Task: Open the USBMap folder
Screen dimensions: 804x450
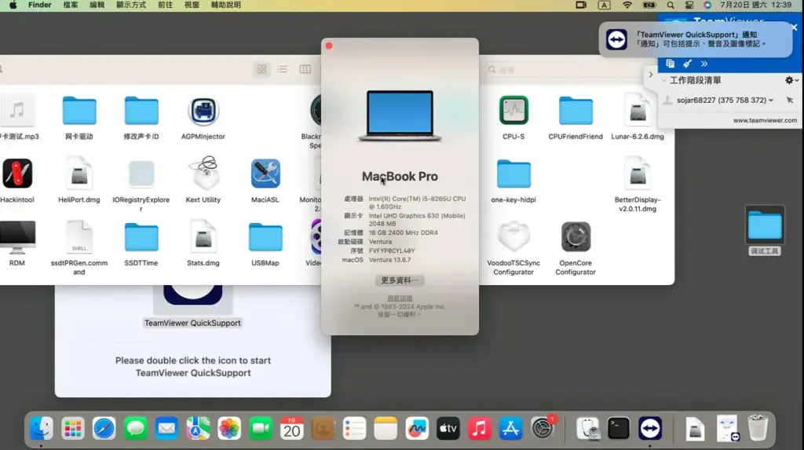Action: point(265,237)
